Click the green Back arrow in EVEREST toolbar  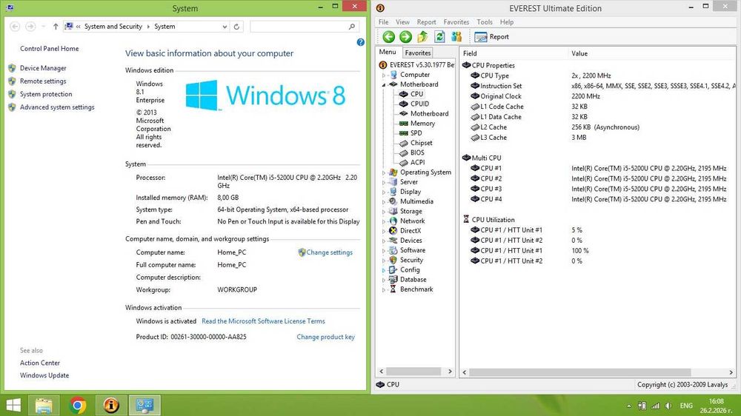[389, 36]
